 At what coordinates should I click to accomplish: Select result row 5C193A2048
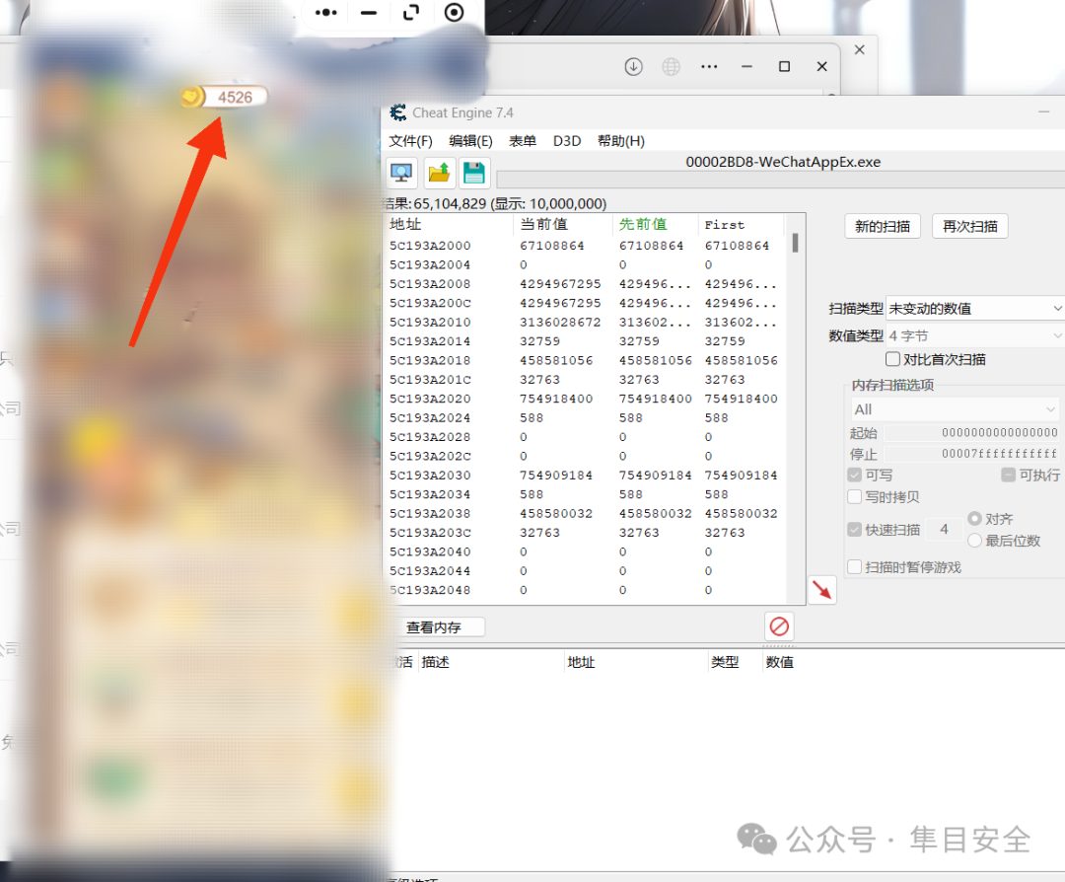point(585,590)
